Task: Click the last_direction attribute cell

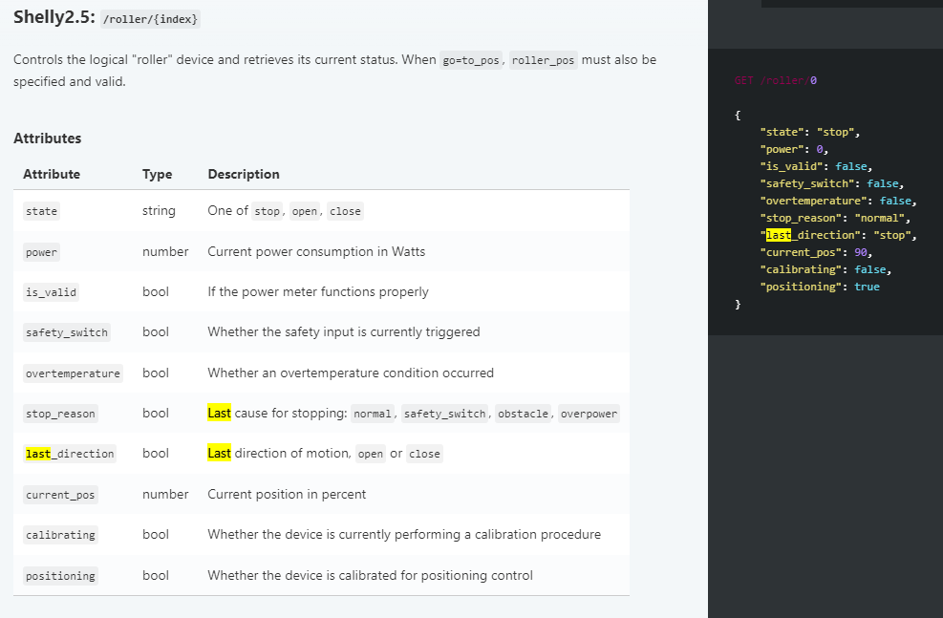Action: [70, 454]
